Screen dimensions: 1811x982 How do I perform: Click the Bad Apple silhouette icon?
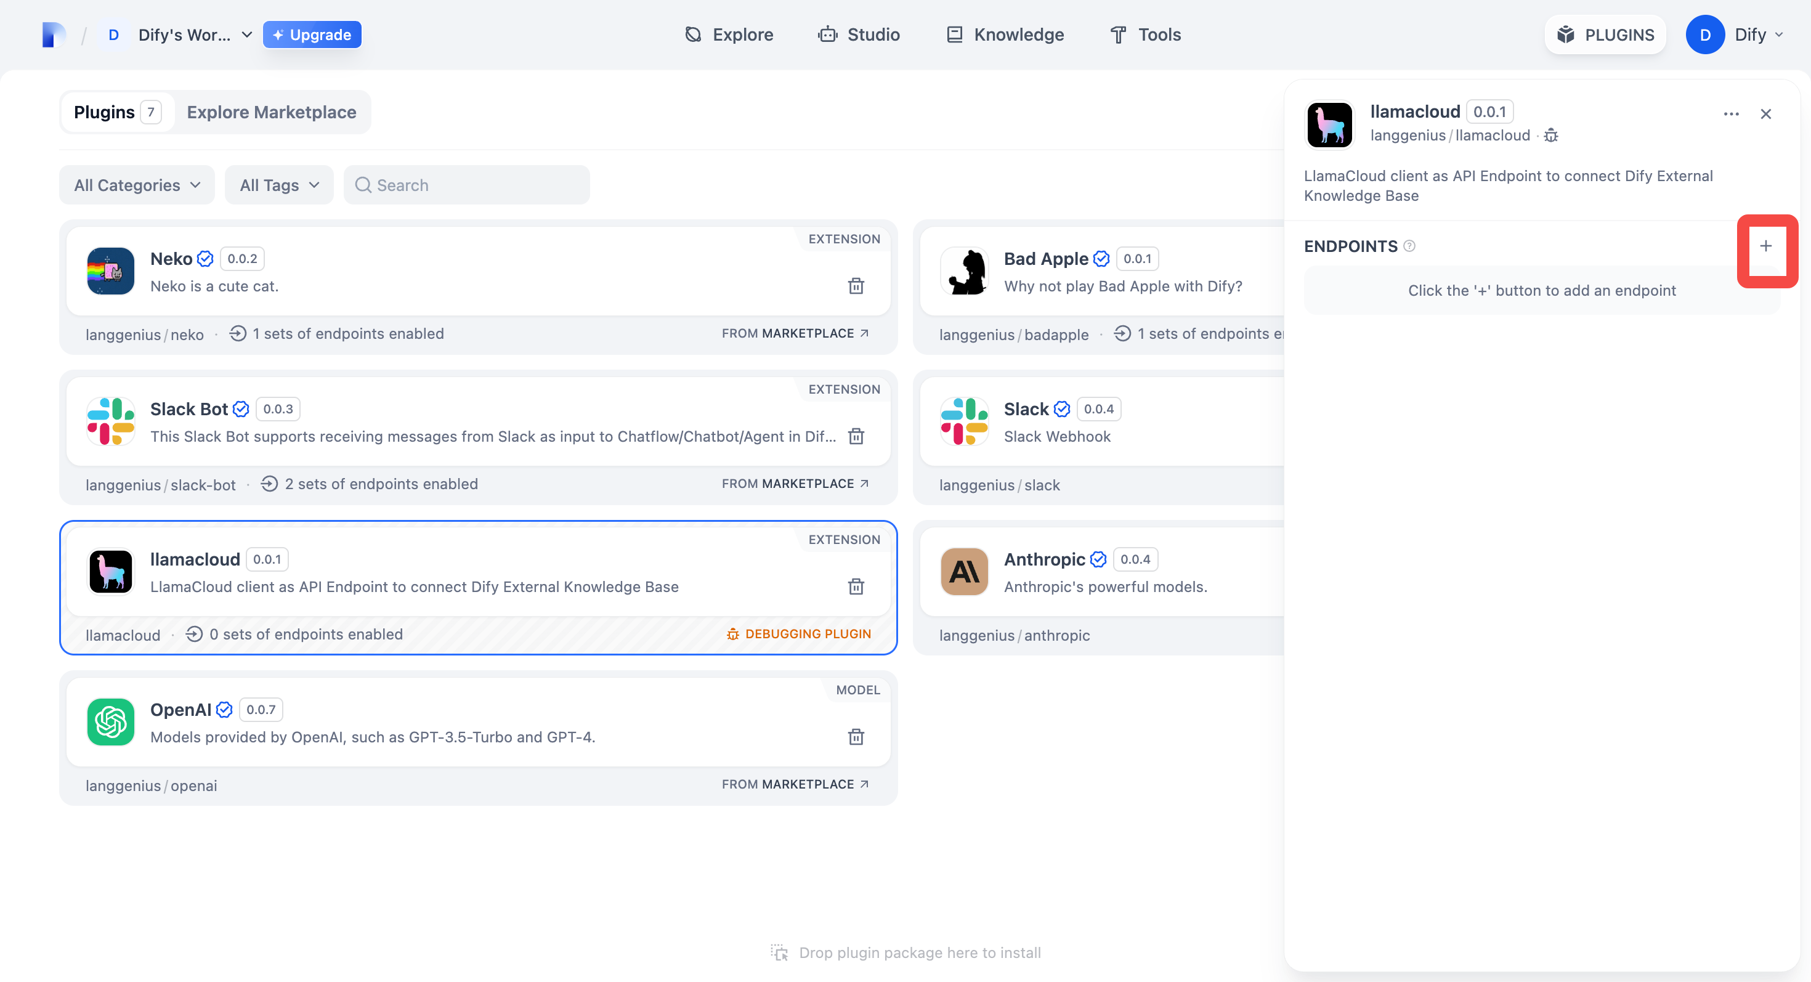click(965, 270)
